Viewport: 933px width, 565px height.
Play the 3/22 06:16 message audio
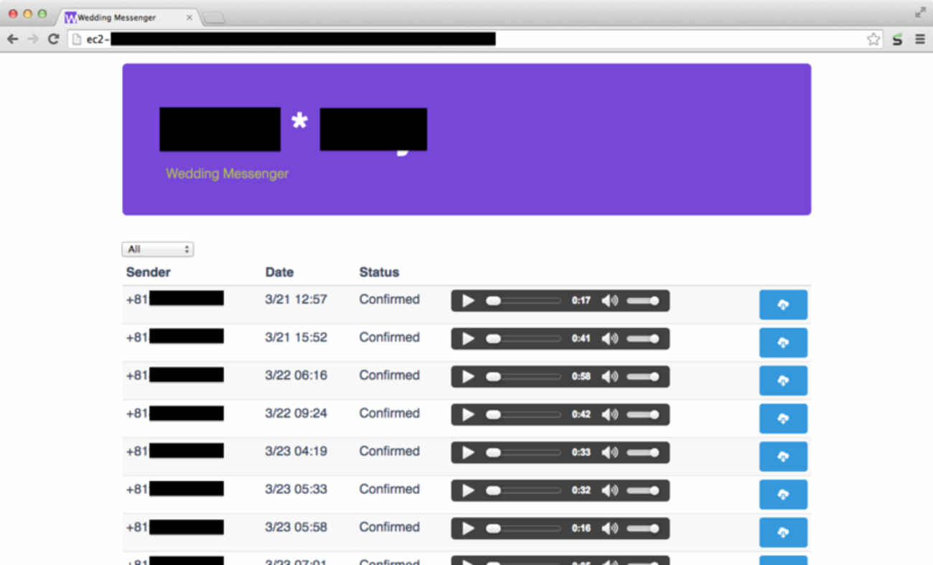click(x=468, y=377)
